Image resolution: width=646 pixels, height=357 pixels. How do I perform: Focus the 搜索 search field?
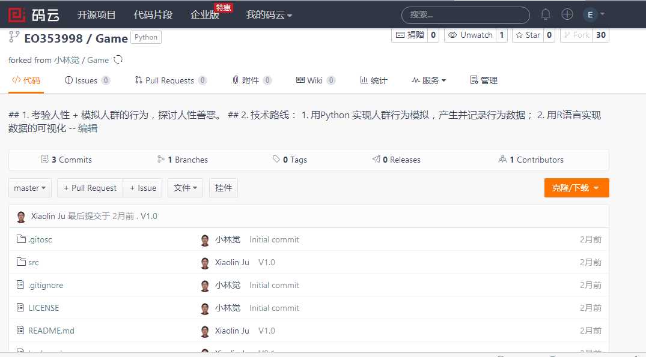coord(466,15)
